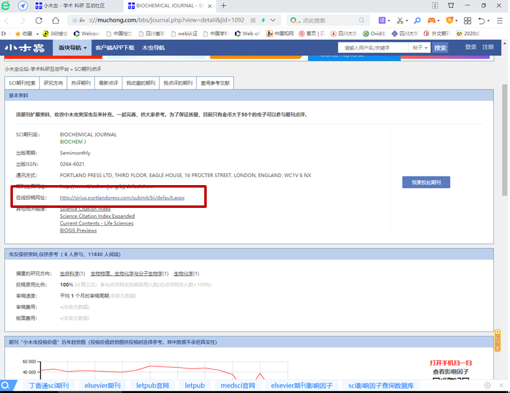
Task: Click 木虫导航 in the nav bar
Action: (154, 48)
